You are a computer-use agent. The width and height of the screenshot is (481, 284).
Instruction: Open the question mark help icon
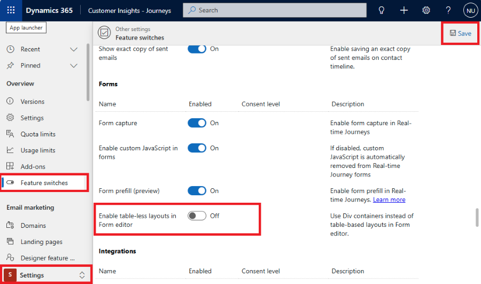448,10
